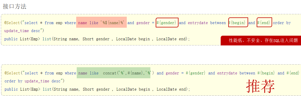Click @Select annotation of the ${name} query

coord(12,23)
